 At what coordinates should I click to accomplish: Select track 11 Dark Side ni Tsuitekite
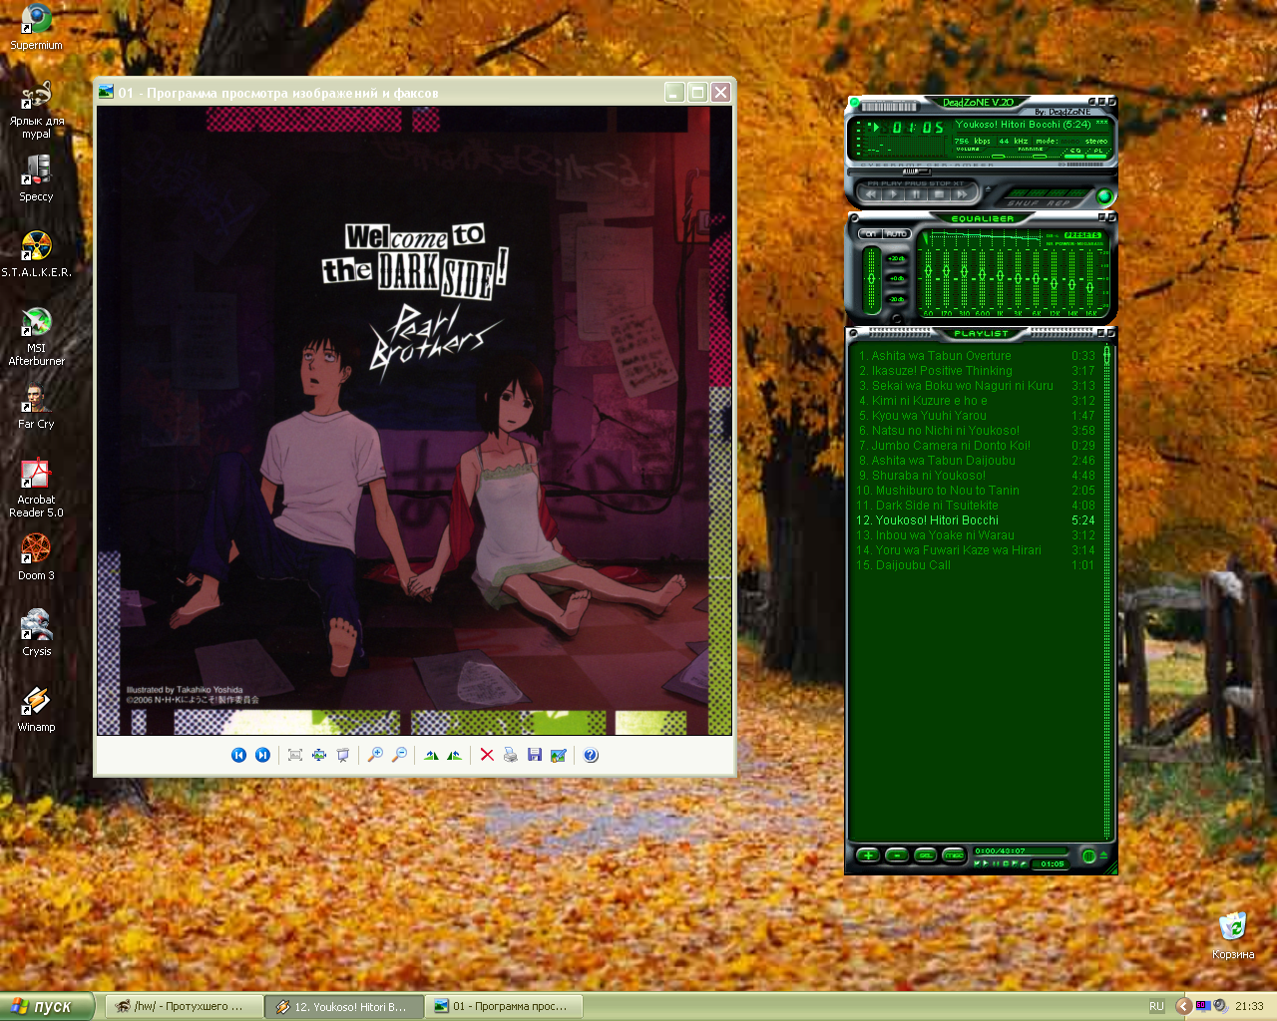point(976,506)
